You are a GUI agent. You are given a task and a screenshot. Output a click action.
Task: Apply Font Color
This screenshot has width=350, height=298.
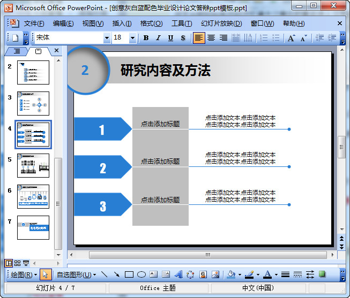[x=267, y=274]
